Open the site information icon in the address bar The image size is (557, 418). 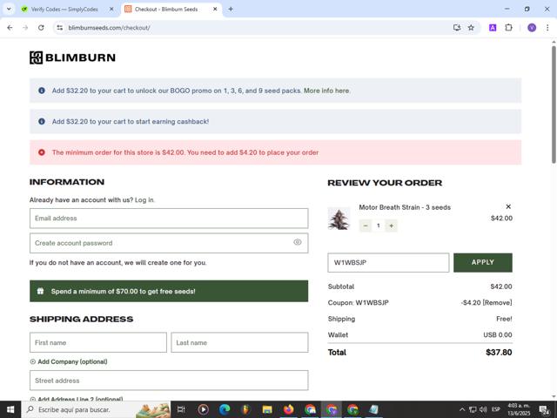tap(60, 28)
